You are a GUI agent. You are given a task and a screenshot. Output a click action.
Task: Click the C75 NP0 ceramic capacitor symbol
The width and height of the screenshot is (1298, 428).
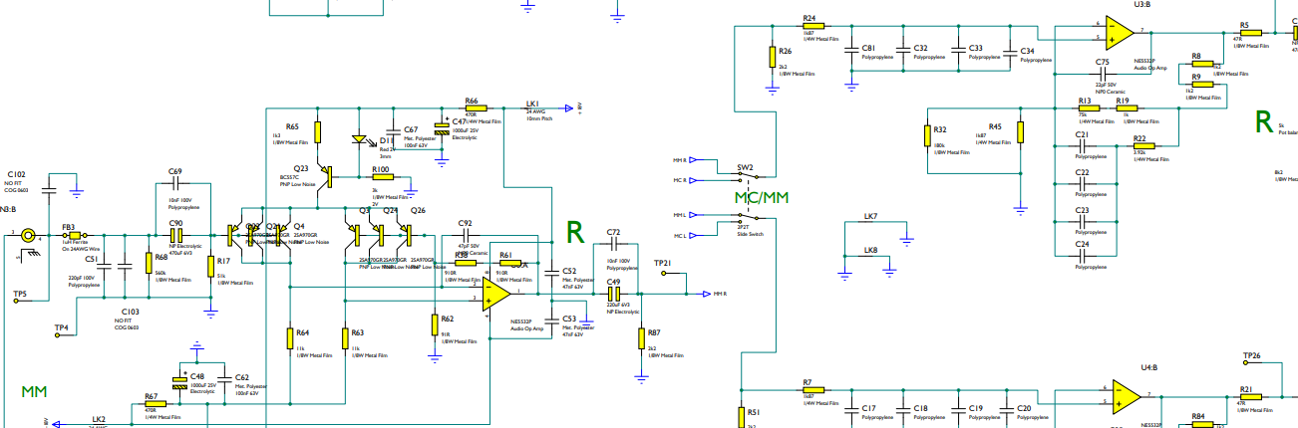(1102, 75)
